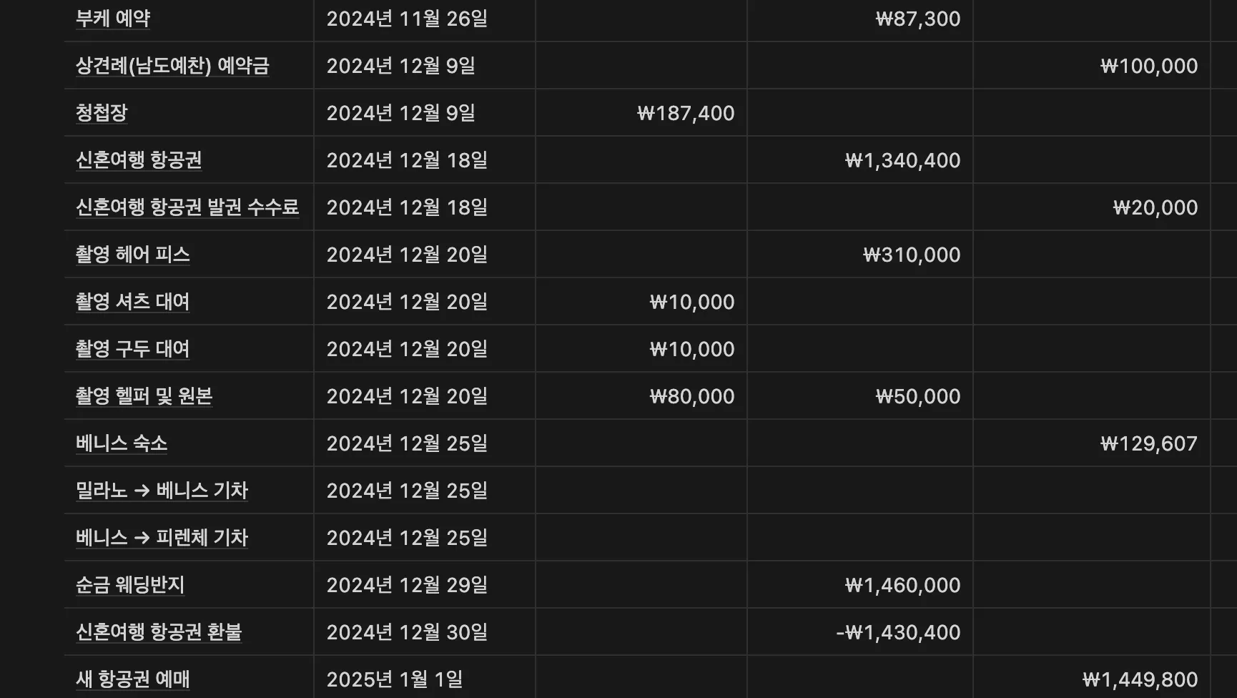Image resolution: width=1237 pixels, height=698 pixels.
Task: Select the ₩1,449,800 amount cell
Action: (1092, 679)
